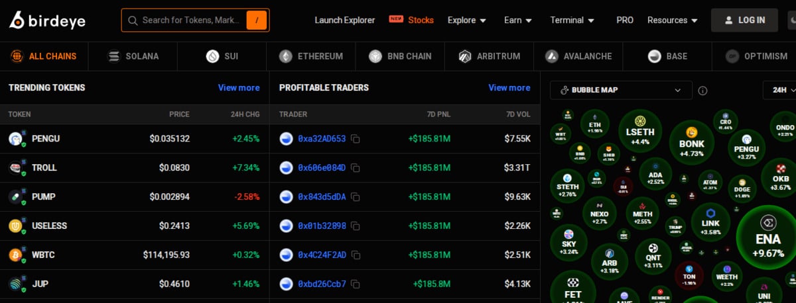Copy address 0x4C24F2AD

point(356,255)
